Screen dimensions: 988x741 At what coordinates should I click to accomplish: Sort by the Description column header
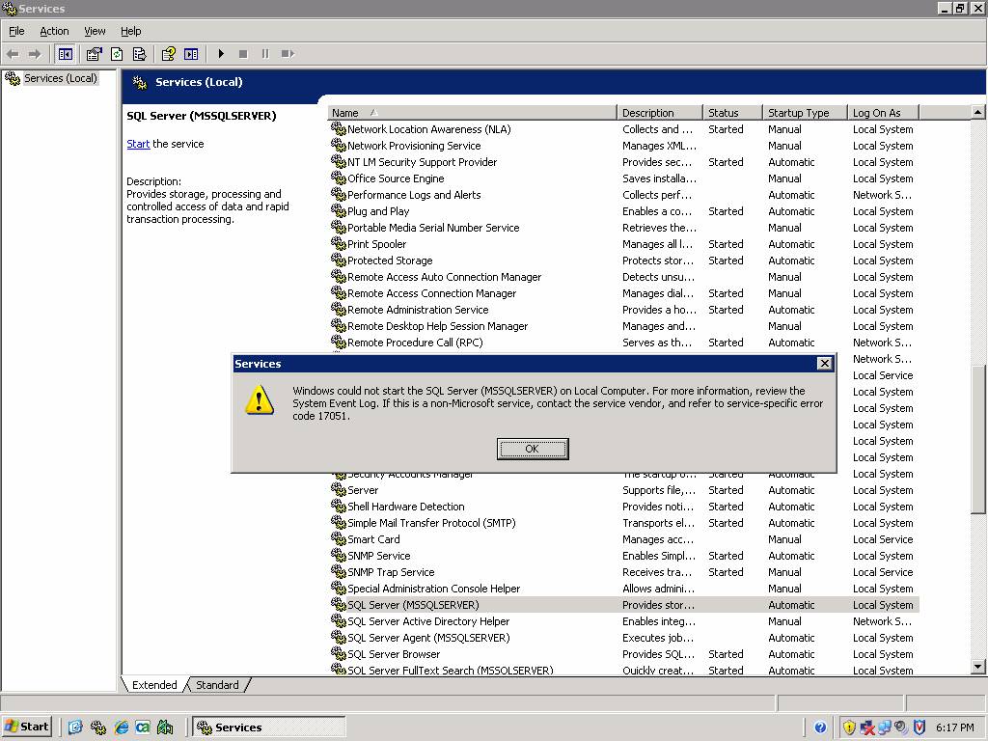coord(660,113)
